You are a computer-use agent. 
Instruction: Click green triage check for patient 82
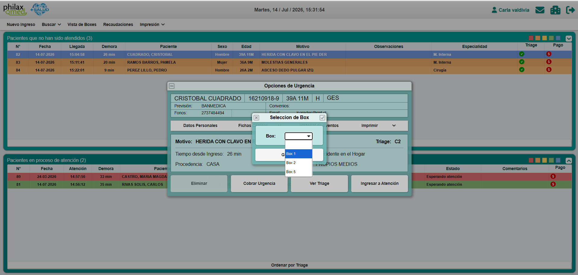click(522, 54)
